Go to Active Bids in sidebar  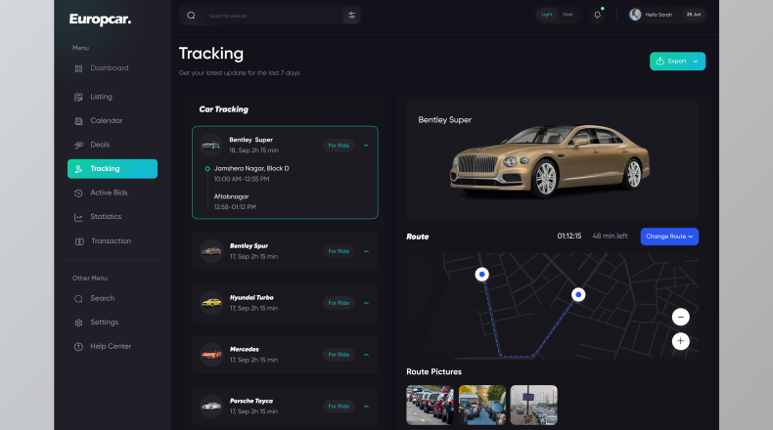click(109, 193)
